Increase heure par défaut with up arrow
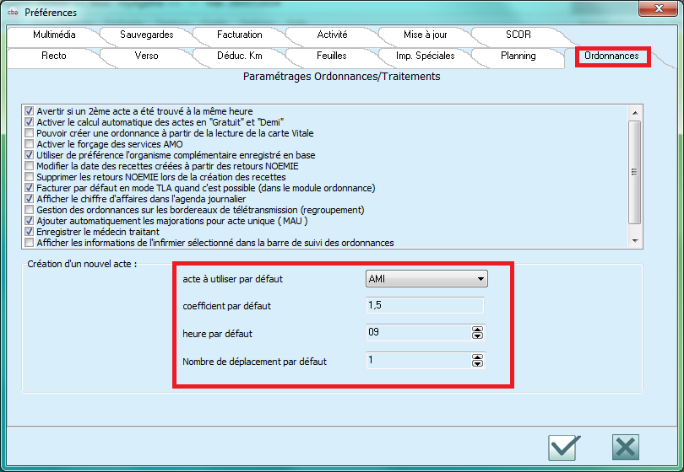This screenshot has height=472, width=684. pos(478,330)
